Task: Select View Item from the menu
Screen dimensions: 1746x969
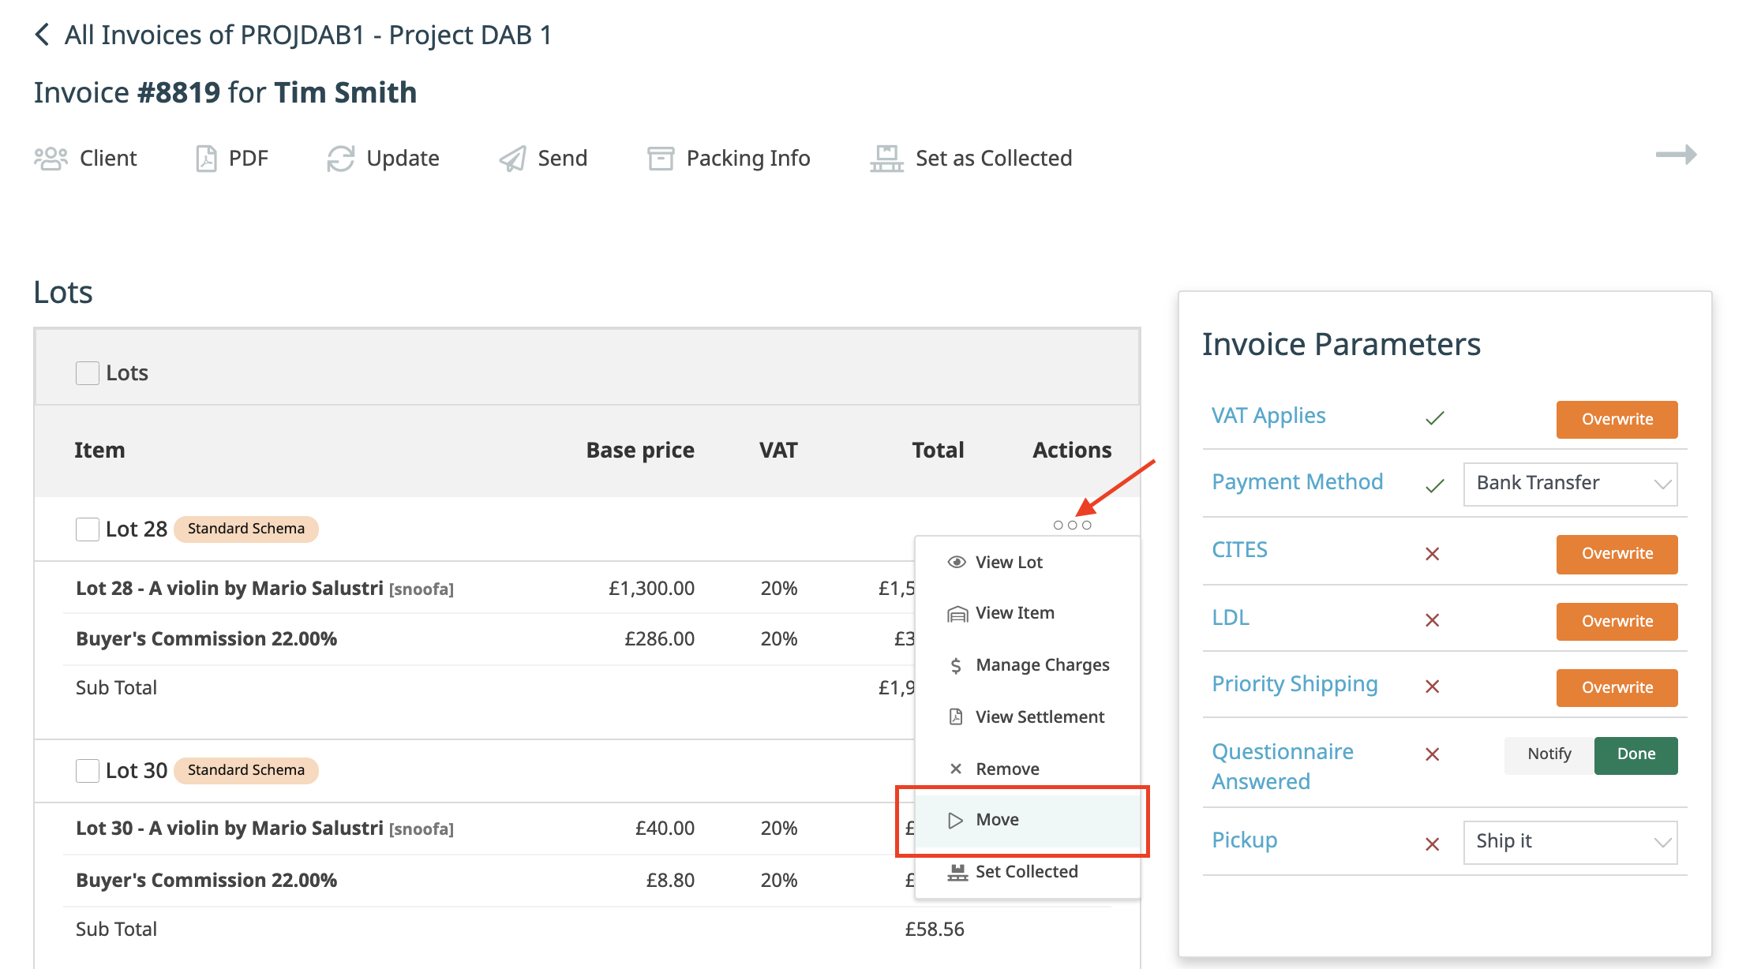Action: [x=1027, y=613]
